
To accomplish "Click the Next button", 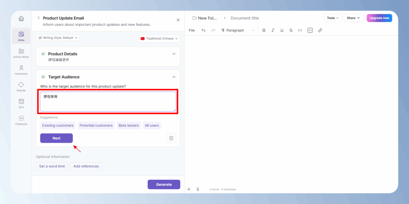I will coord(56,138).
